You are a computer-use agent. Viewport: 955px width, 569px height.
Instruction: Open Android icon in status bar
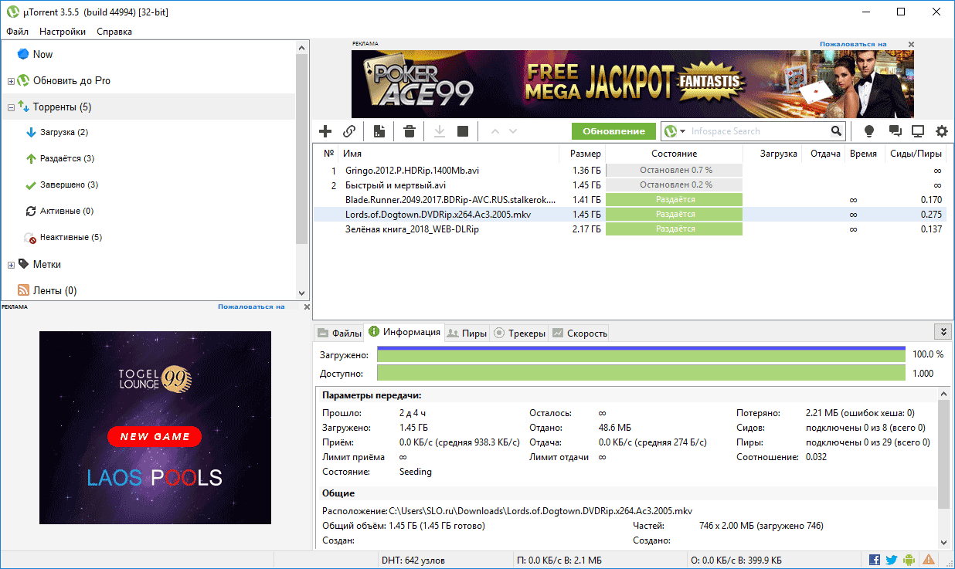click(909, 560)
